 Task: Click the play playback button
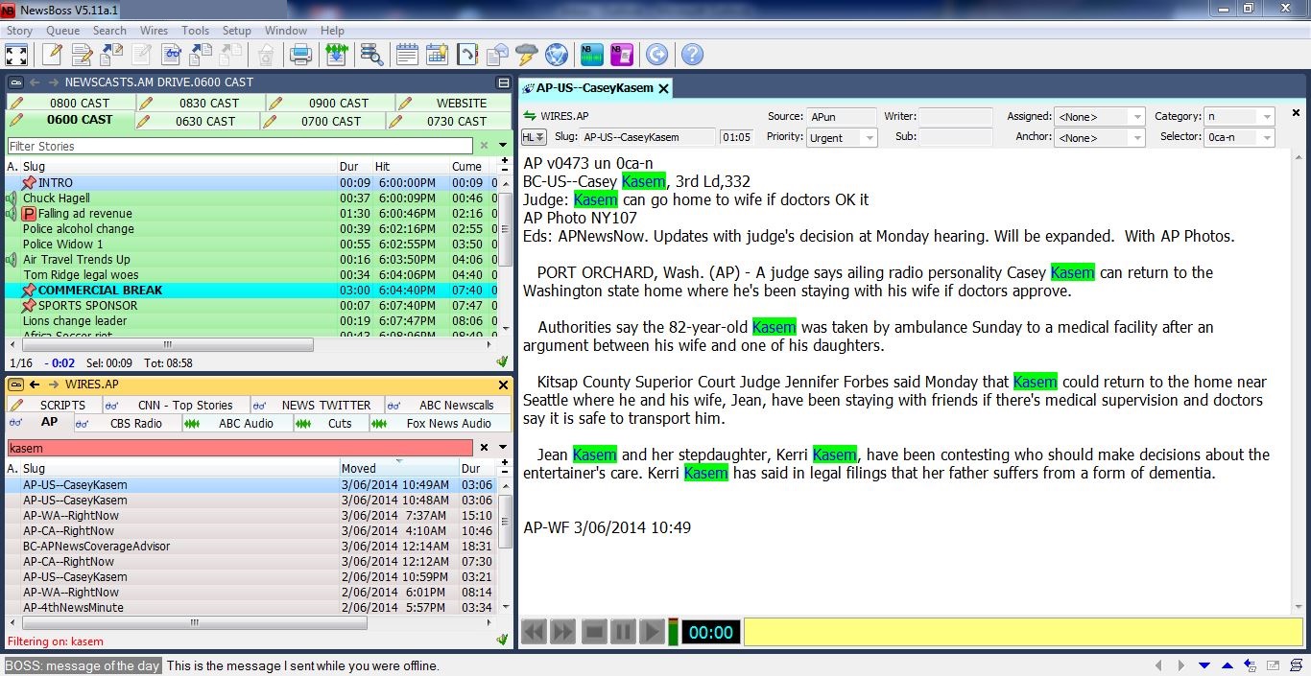652,632
